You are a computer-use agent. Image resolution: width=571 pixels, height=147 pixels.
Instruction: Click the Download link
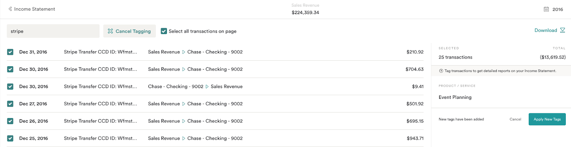545,30
